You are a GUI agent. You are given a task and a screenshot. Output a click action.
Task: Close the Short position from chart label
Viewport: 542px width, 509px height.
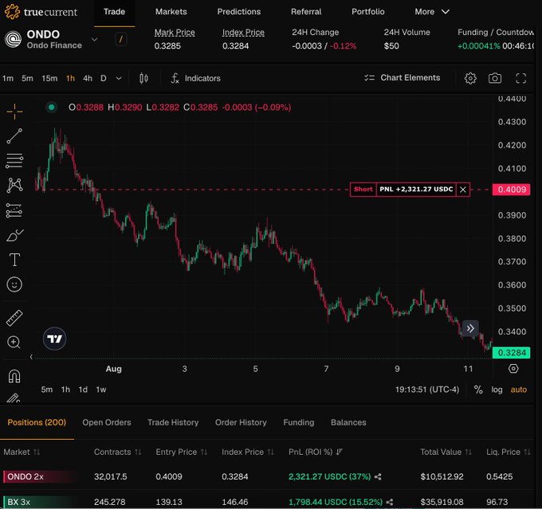click(x=463, y=190)
